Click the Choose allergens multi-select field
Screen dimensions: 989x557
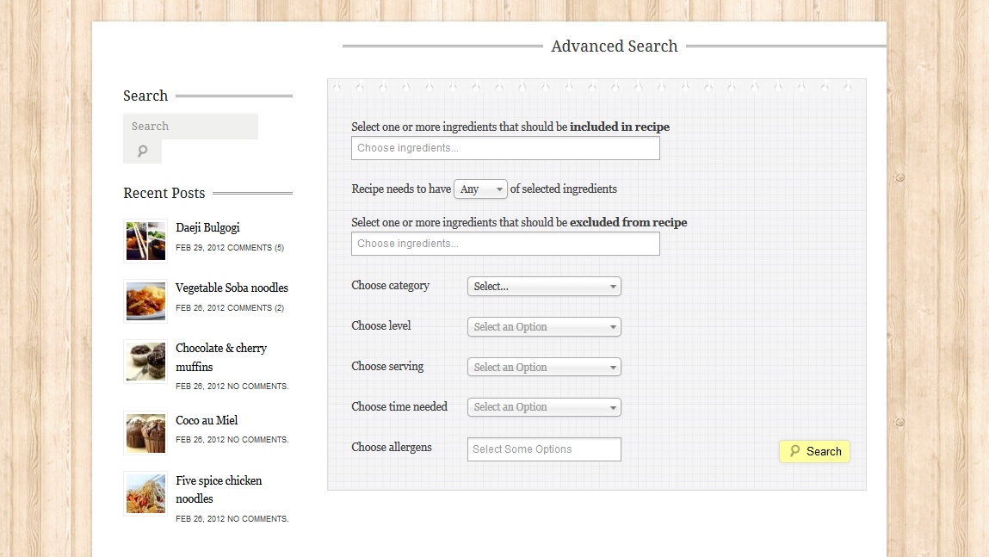pos(544,449)
